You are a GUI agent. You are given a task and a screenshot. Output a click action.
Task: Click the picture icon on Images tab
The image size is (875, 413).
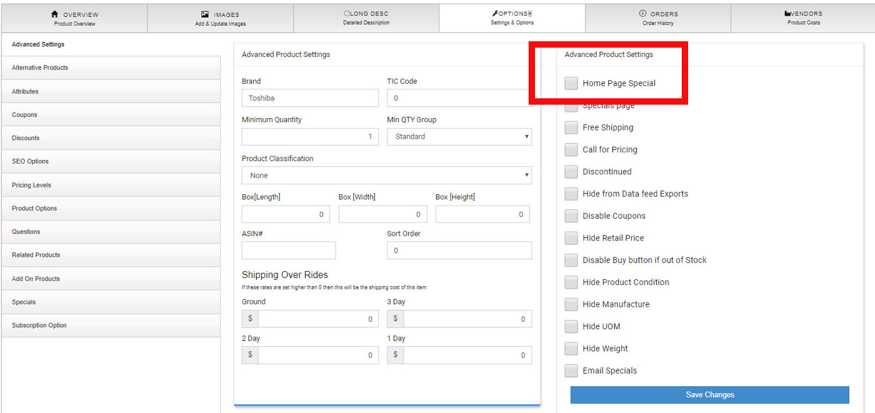(204, 14)
